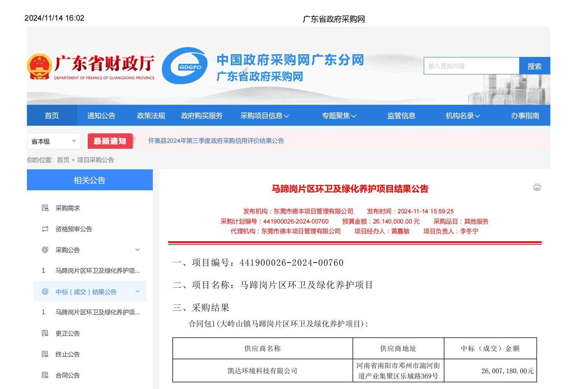Screen dimensions: 578x389
Task: Open 马蹄岗片区 item under 采购公告
Action: [x=98, y=271]
